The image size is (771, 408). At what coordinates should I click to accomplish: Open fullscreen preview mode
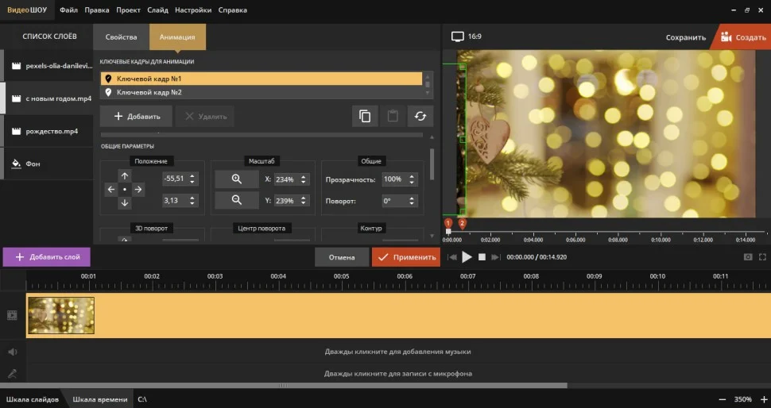[x=762, y=257]
